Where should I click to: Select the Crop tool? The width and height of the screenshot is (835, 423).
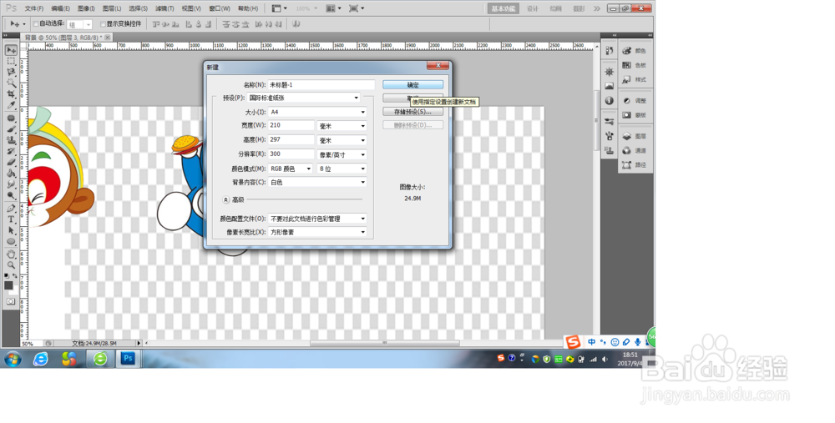11,93
